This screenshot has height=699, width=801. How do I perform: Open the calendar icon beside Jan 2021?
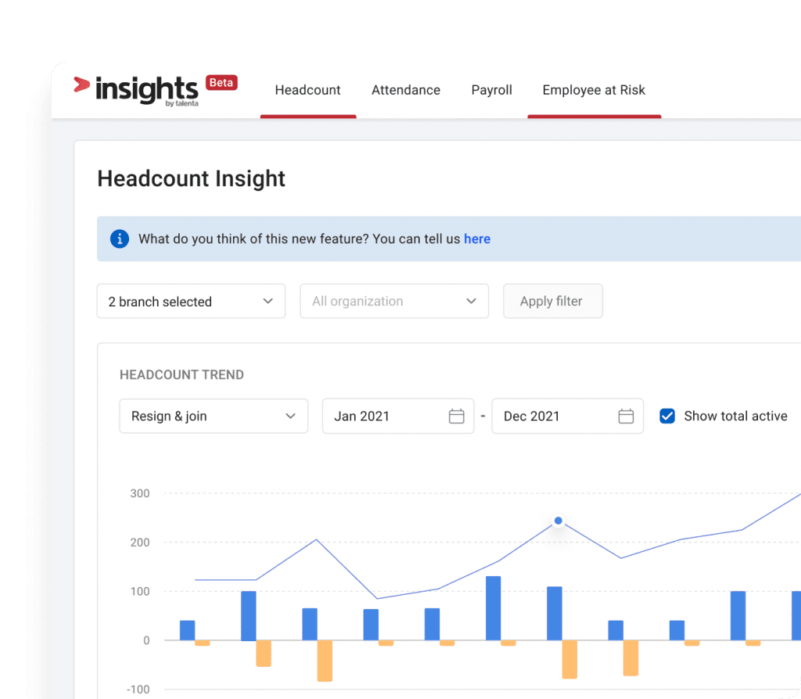click(458, 416)
